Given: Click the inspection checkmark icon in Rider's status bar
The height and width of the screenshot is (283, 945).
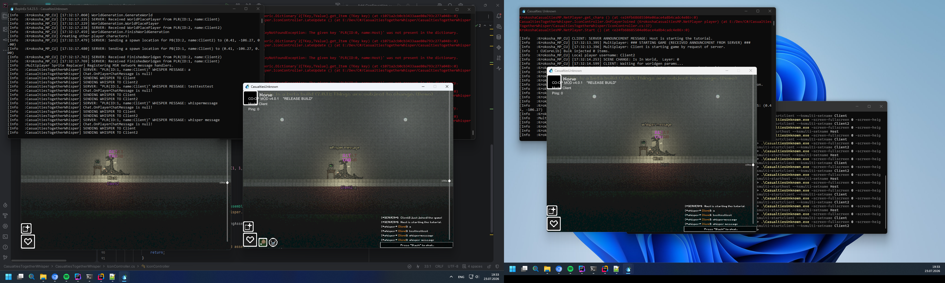Looking at the screenshot, I should tap(409, 266).
